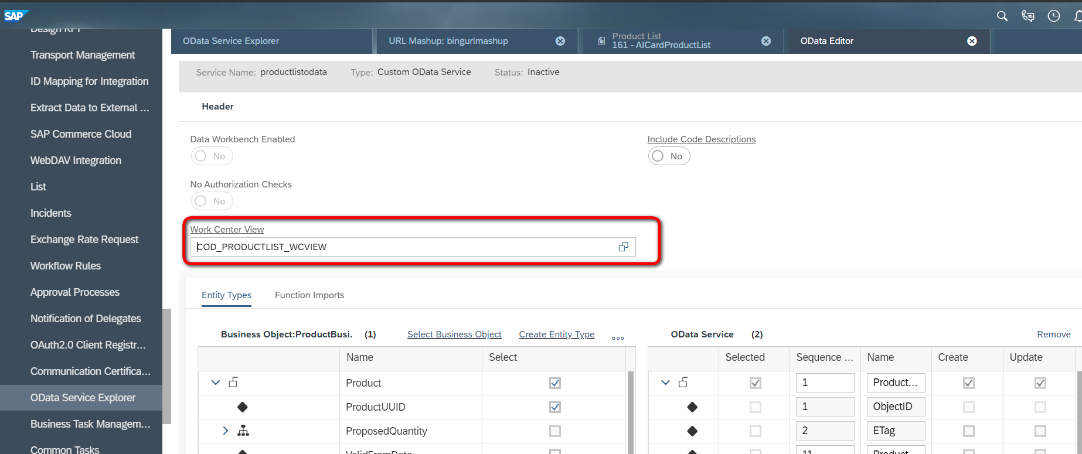Edit the ETag name field
The height and width of the screenshot is (454, 1082).
[896, 431]
